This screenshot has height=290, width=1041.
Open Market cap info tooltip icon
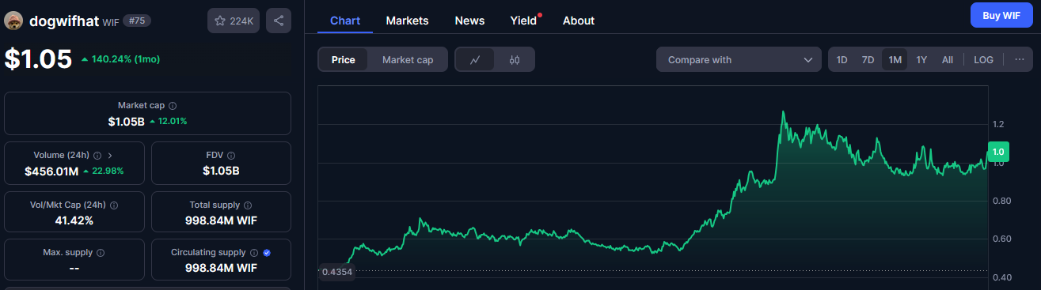[x=173, y=105]
